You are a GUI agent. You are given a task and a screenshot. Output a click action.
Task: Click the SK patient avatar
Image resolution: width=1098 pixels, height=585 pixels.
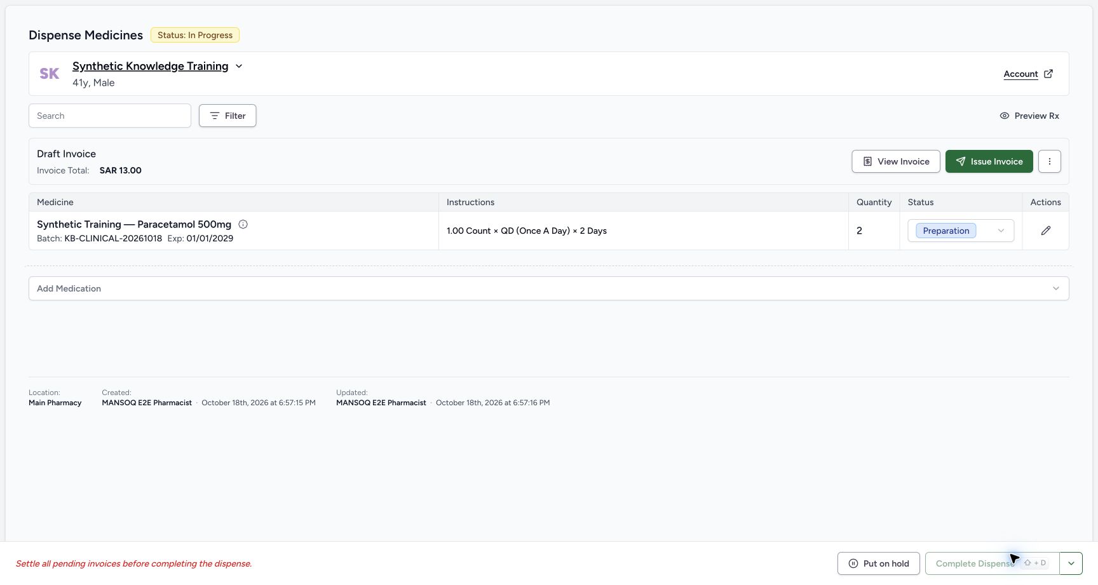pyautogui.click(x=50, y=74)
